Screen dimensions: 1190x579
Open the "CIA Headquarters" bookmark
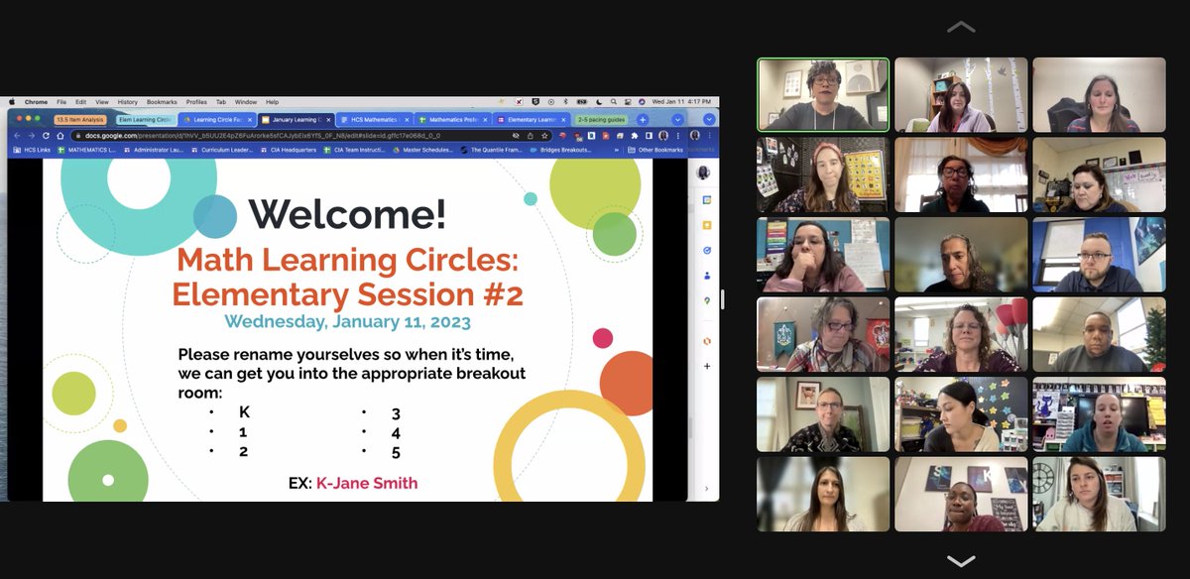pyautogui.click(x=291, y=153)
